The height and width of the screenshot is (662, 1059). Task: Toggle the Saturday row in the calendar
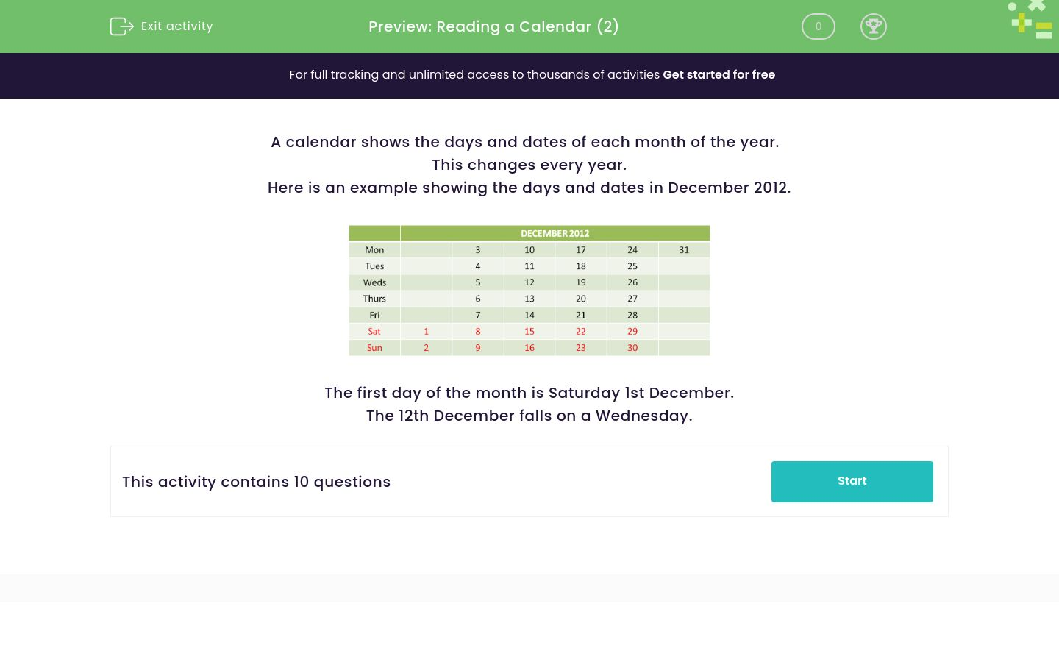374,331
